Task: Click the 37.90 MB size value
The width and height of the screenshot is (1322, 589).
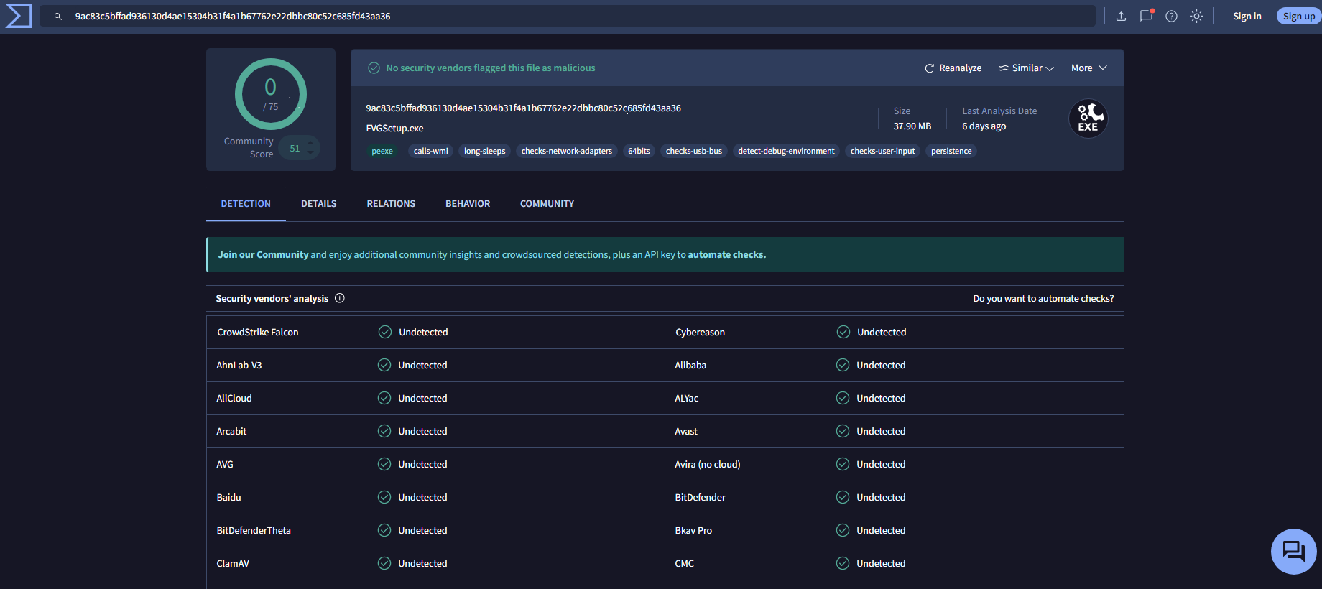Action: click(912, 126)
